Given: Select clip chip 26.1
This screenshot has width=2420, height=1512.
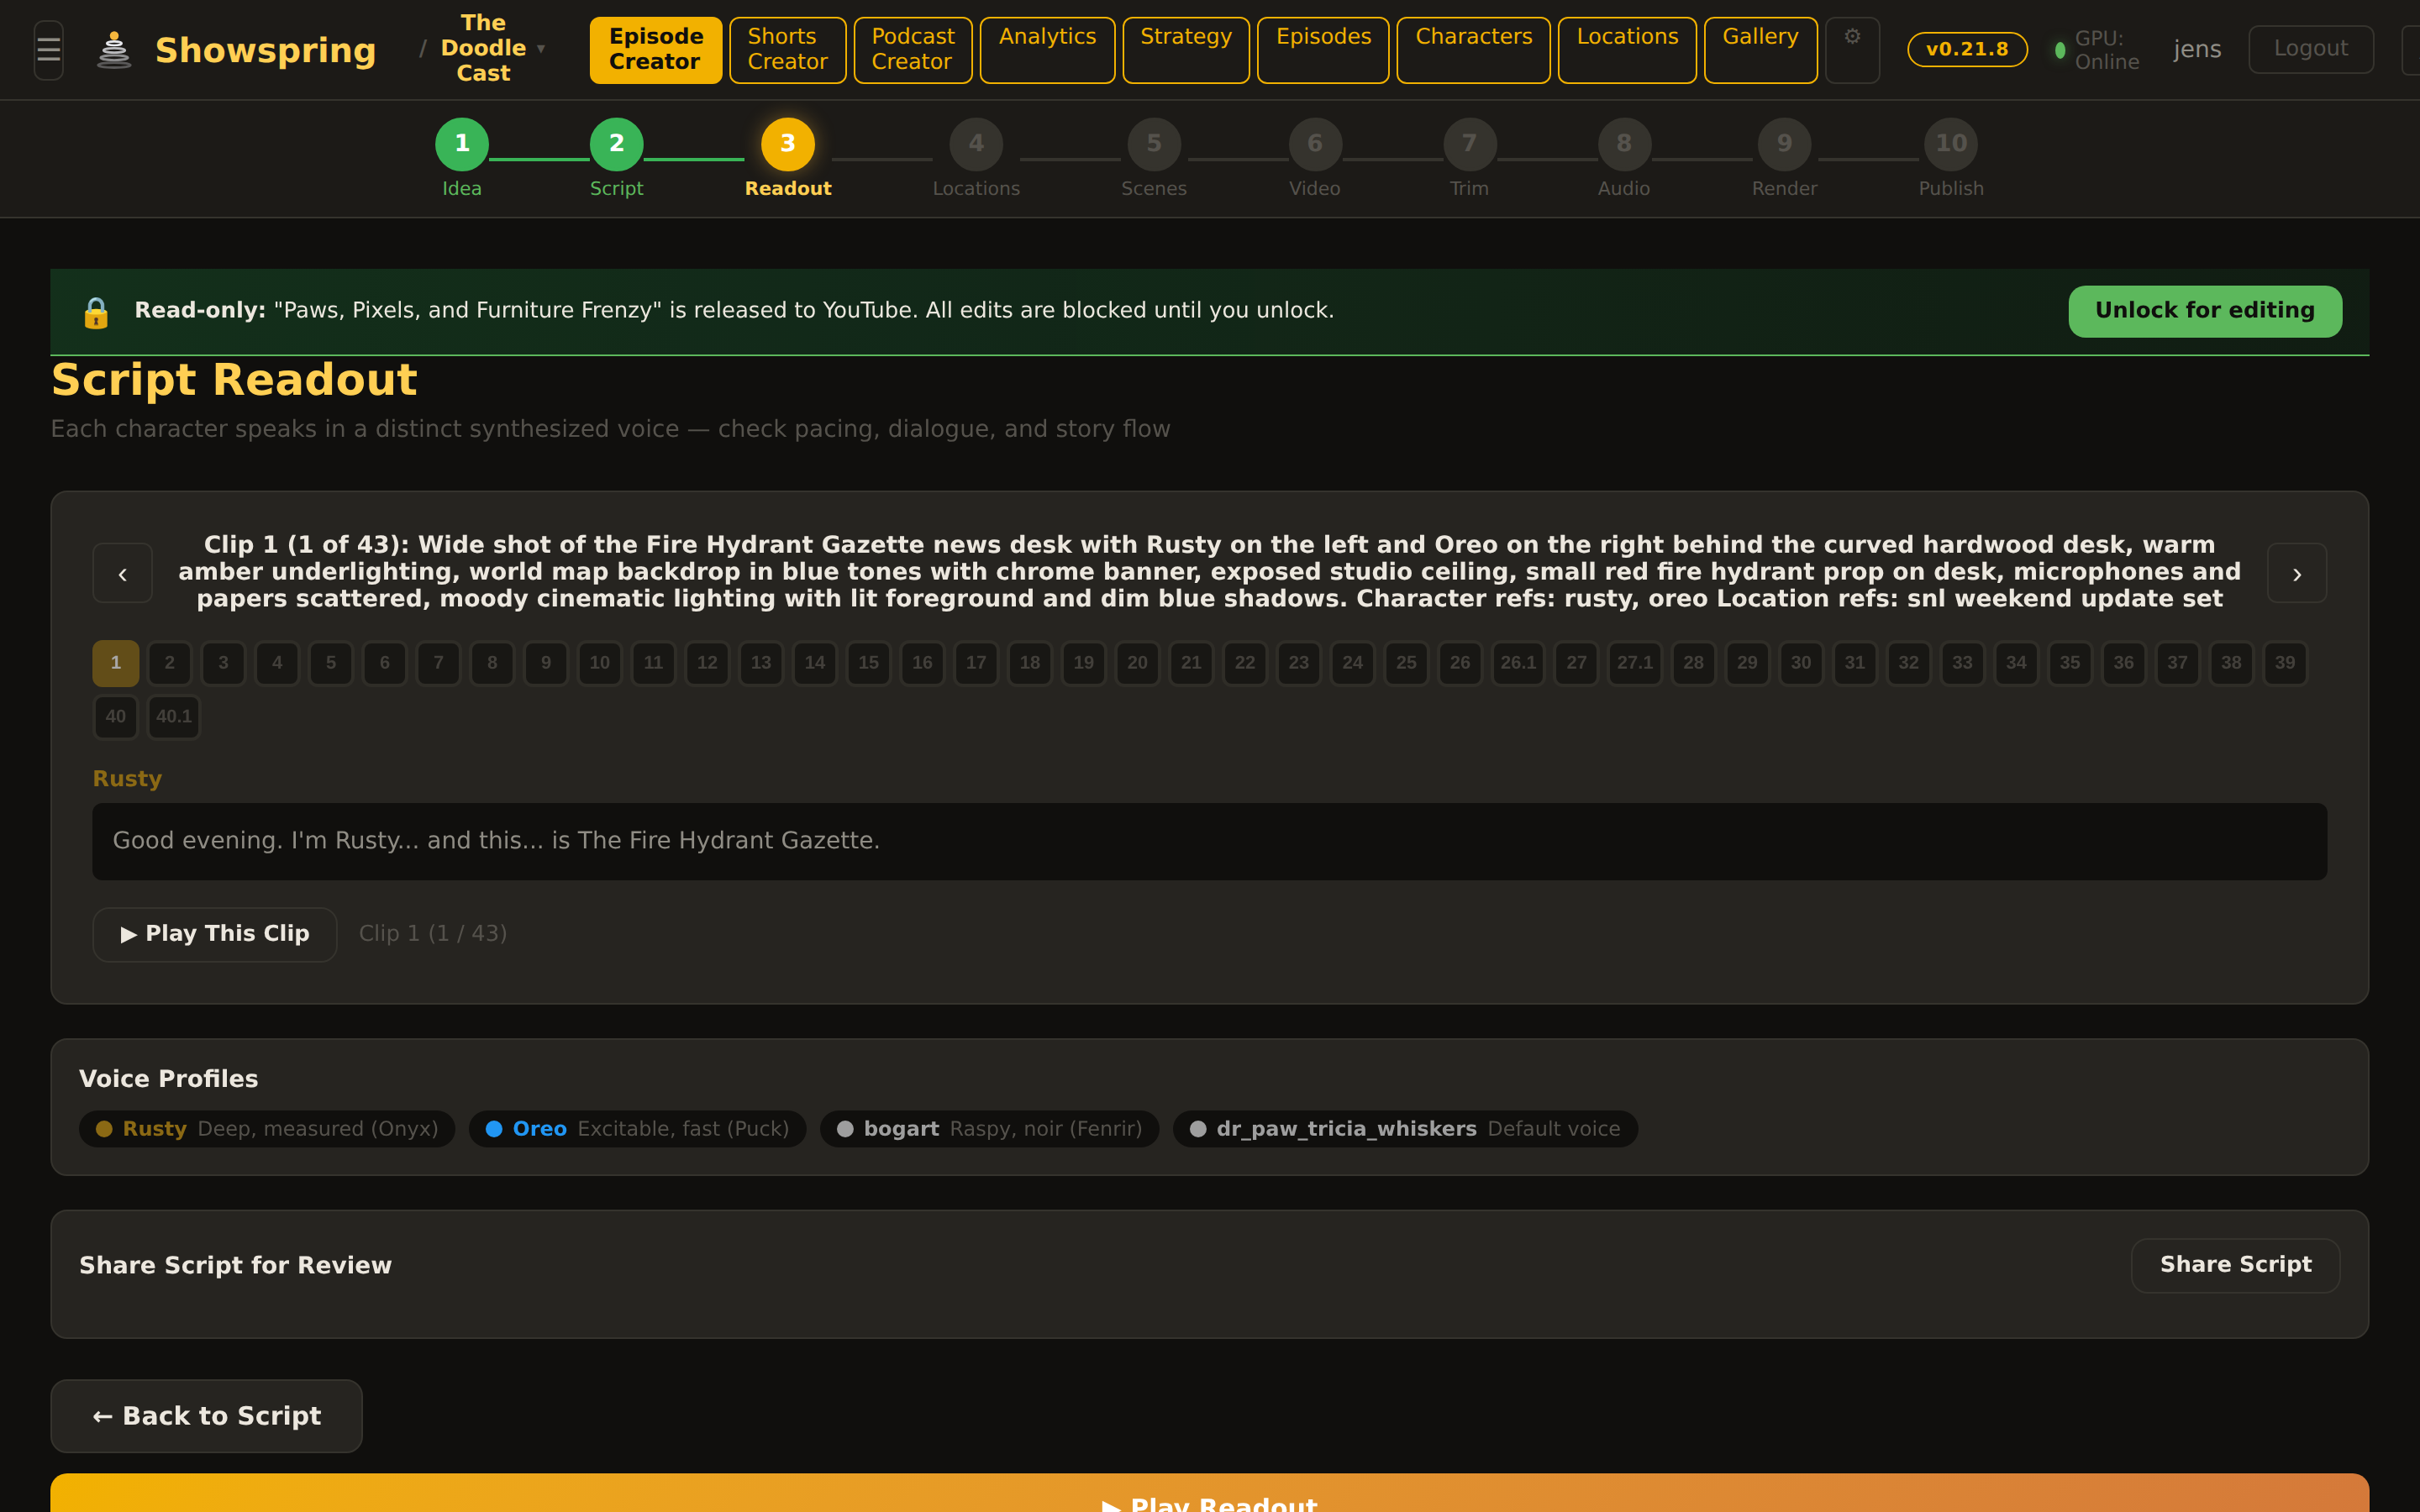Looking at the screenshot, I should (x=1517, y=663).
